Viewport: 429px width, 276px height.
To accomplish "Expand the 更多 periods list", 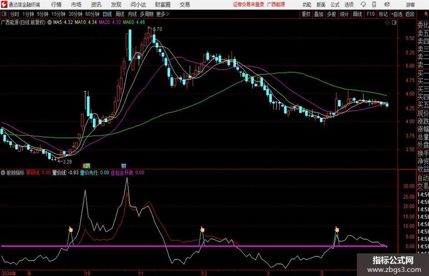I will [163, 14].
